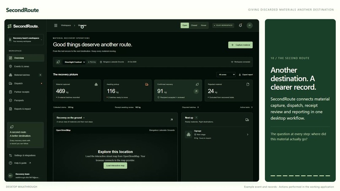Click the document icon on Rejected material card
This screenshot has height=191, width=340.
pos(248,84)
